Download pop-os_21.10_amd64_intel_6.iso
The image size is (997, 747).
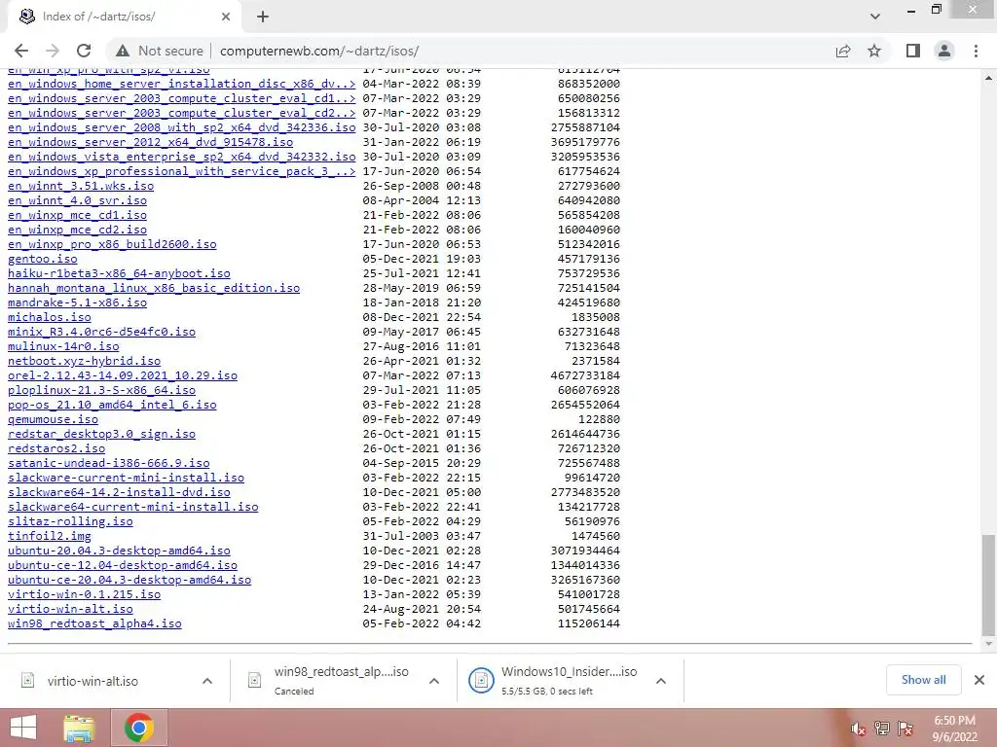[112, 406]
